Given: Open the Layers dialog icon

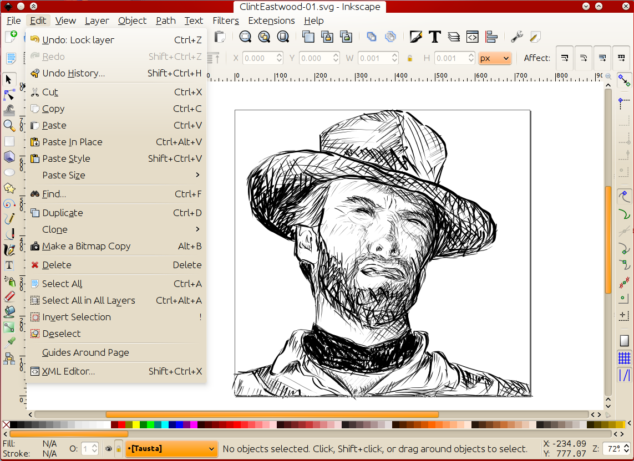Looking at the screenshot, I should tap(454, 37).
